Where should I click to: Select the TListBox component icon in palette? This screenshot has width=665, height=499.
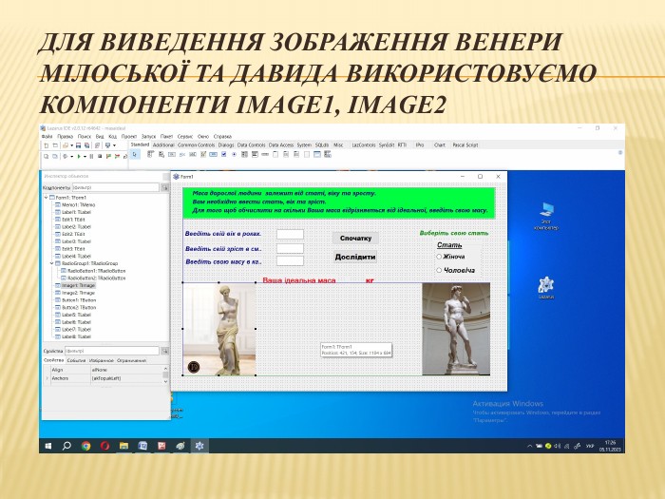pyautogui.click(x=244, y=154)
